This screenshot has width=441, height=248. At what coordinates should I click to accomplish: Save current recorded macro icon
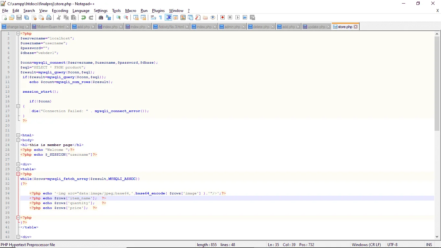[252, 17]
